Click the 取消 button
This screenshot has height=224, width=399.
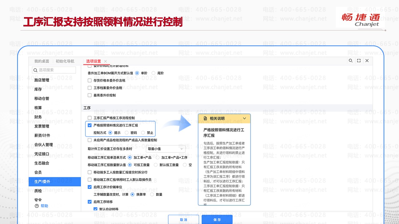pos(184,220)
